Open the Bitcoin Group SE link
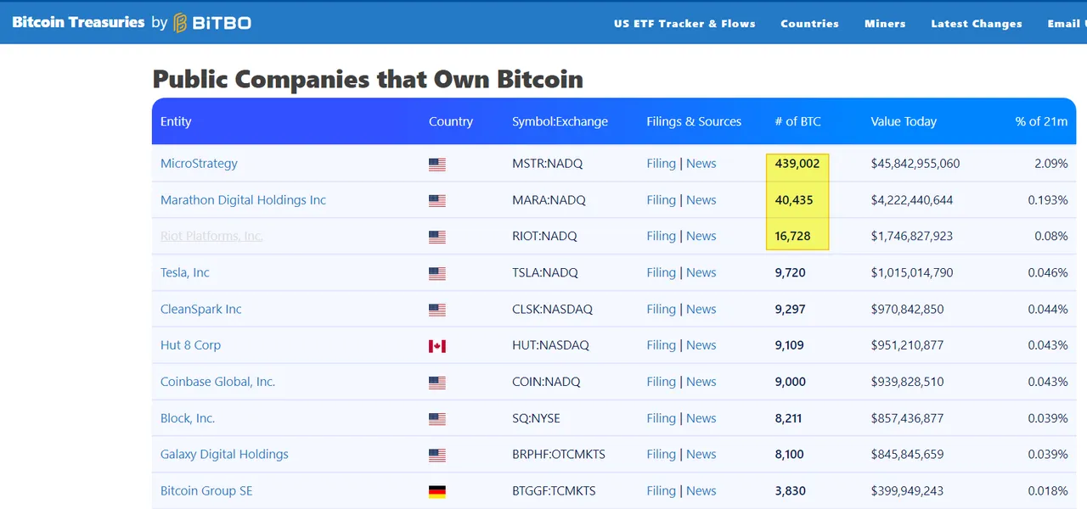 (x=206, y=490)
